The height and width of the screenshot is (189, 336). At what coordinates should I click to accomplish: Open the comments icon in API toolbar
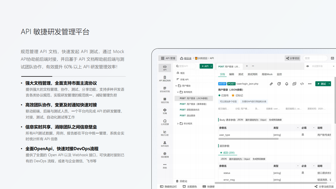point(294,84)
